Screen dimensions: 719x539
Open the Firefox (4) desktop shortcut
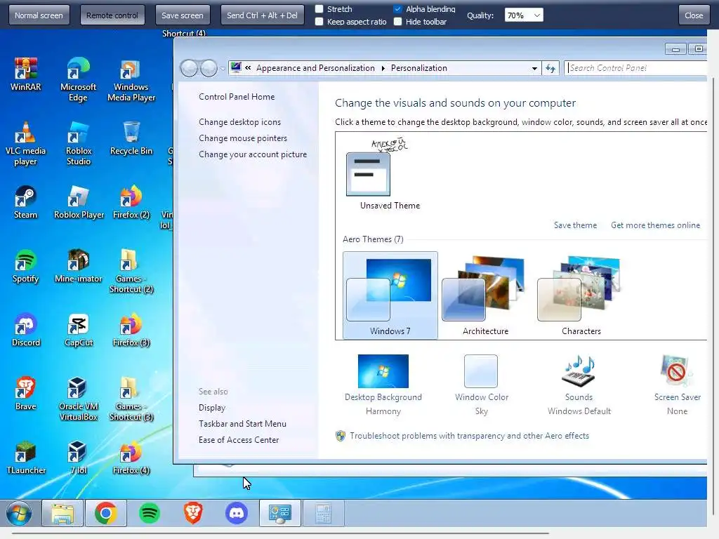click(x=131, y=458)
